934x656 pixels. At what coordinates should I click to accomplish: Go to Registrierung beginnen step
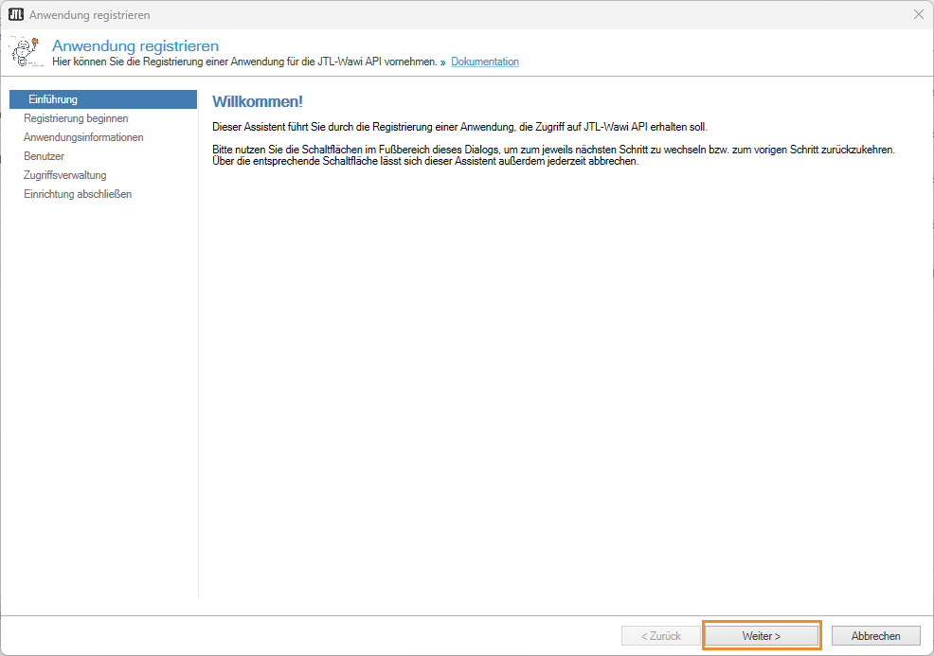[76, 118]
